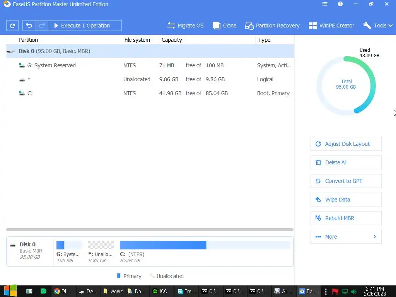Expand the Tools dropdown
The width and height of the screenshot is (396, 297).
coord(378,26)
